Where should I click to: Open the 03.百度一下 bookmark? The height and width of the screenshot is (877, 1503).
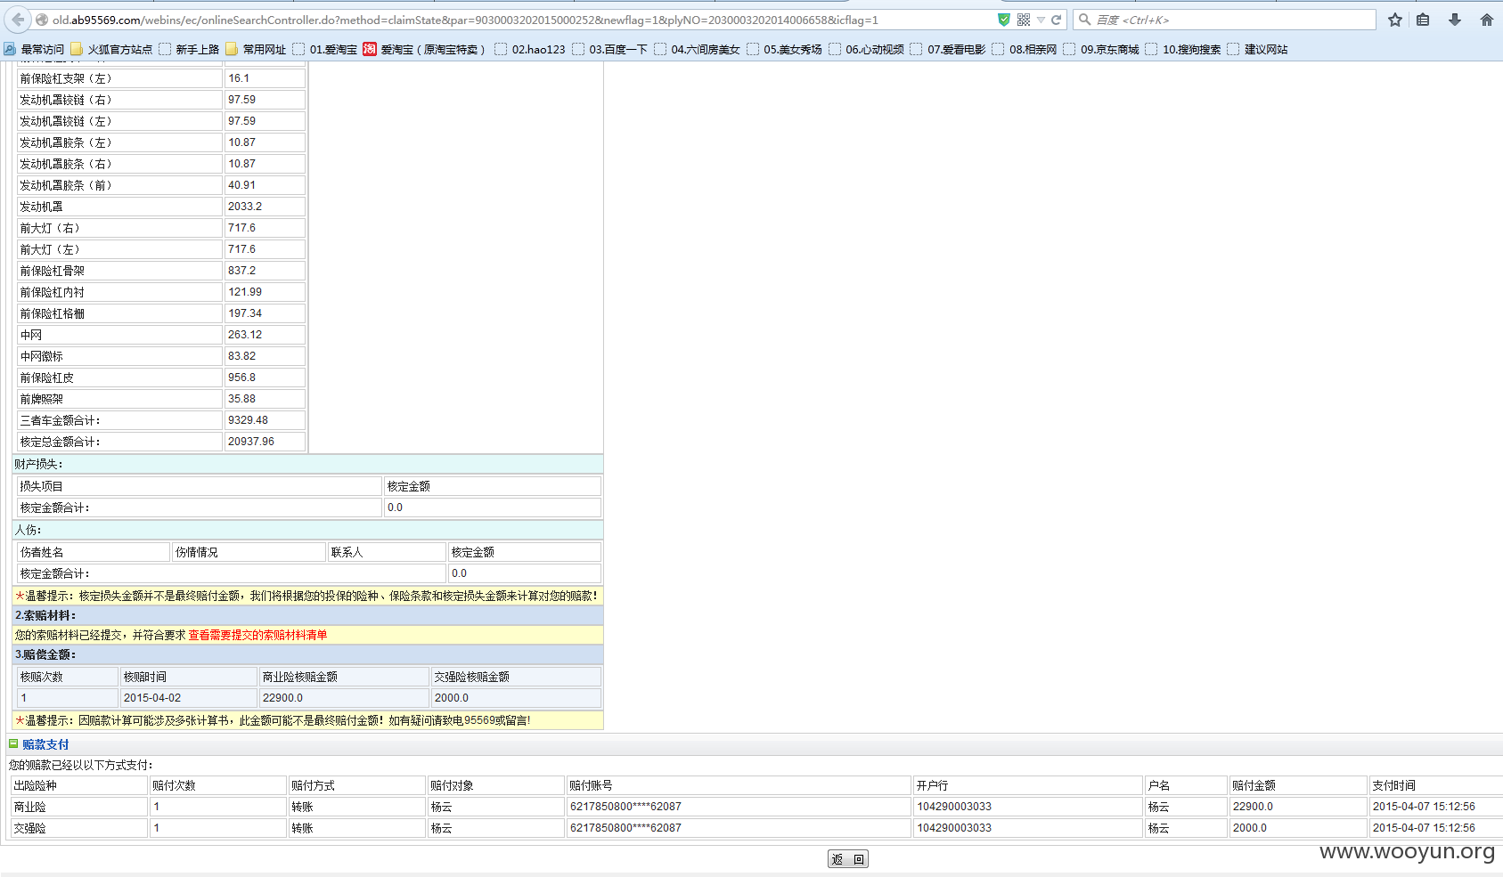pyautogui.click(x=610, y=49)
